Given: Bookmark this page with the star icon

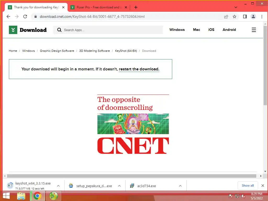Looking at the screenshot, I should click(234, 16).
